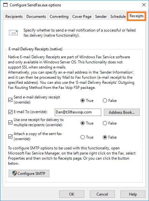Switch to the Converting tab
This screenshot has height=201, width=149.
pyautogui.click(x=59, y=17)
